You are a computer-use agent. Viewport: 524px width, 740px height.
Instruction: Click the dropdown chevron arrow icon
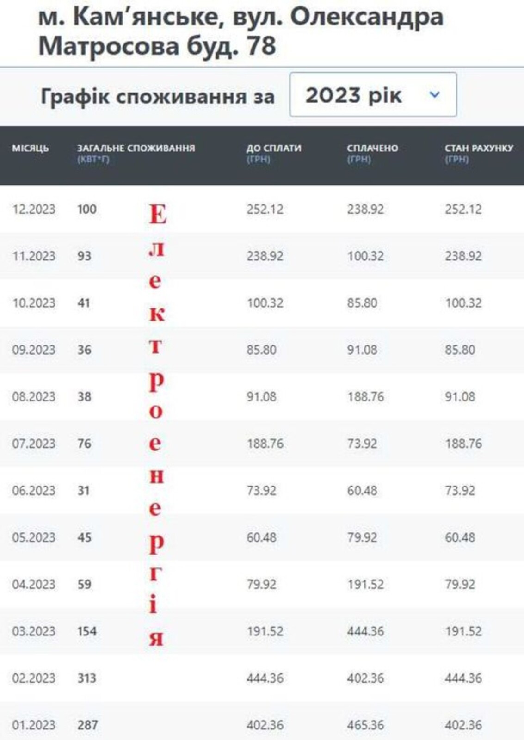[x=434, y=95]
